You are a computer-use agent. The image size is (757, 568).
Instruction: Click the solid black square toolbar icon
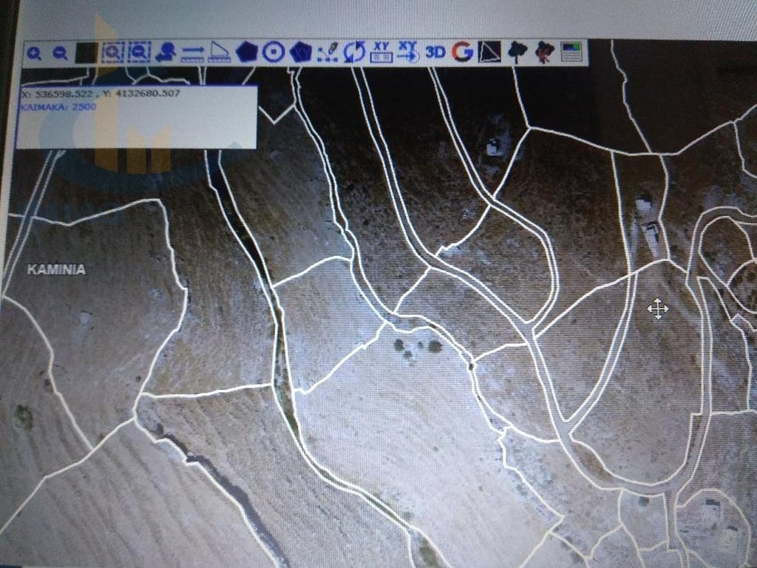[86, 53]
